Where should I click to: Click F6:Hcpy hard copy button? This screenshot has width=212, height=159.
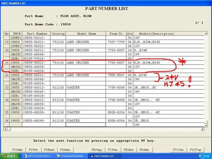tap(96, 150)
